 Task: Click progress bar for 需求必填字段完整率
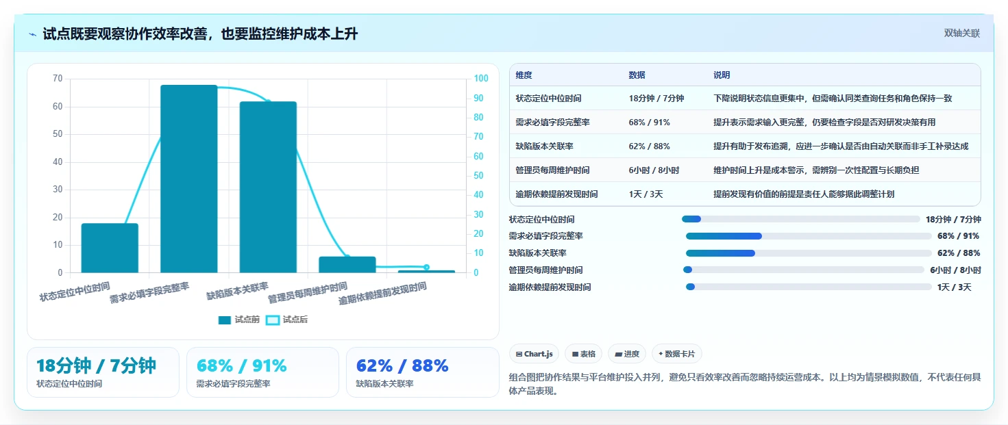[809, 236]
